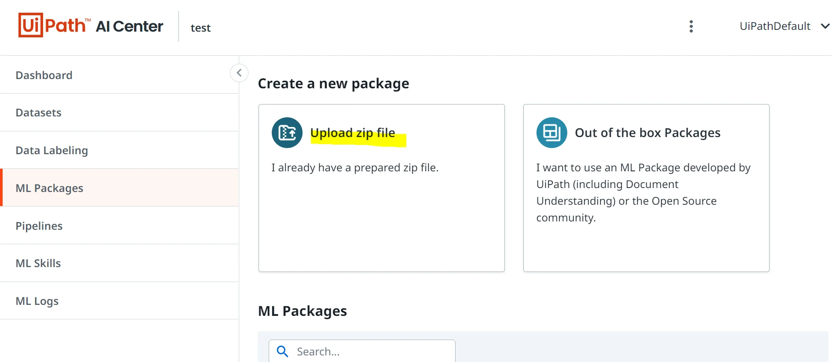The width and height of the screenshot is (832, 362).
Task: Click the magnifier search icon
Action: coord(282,351)
